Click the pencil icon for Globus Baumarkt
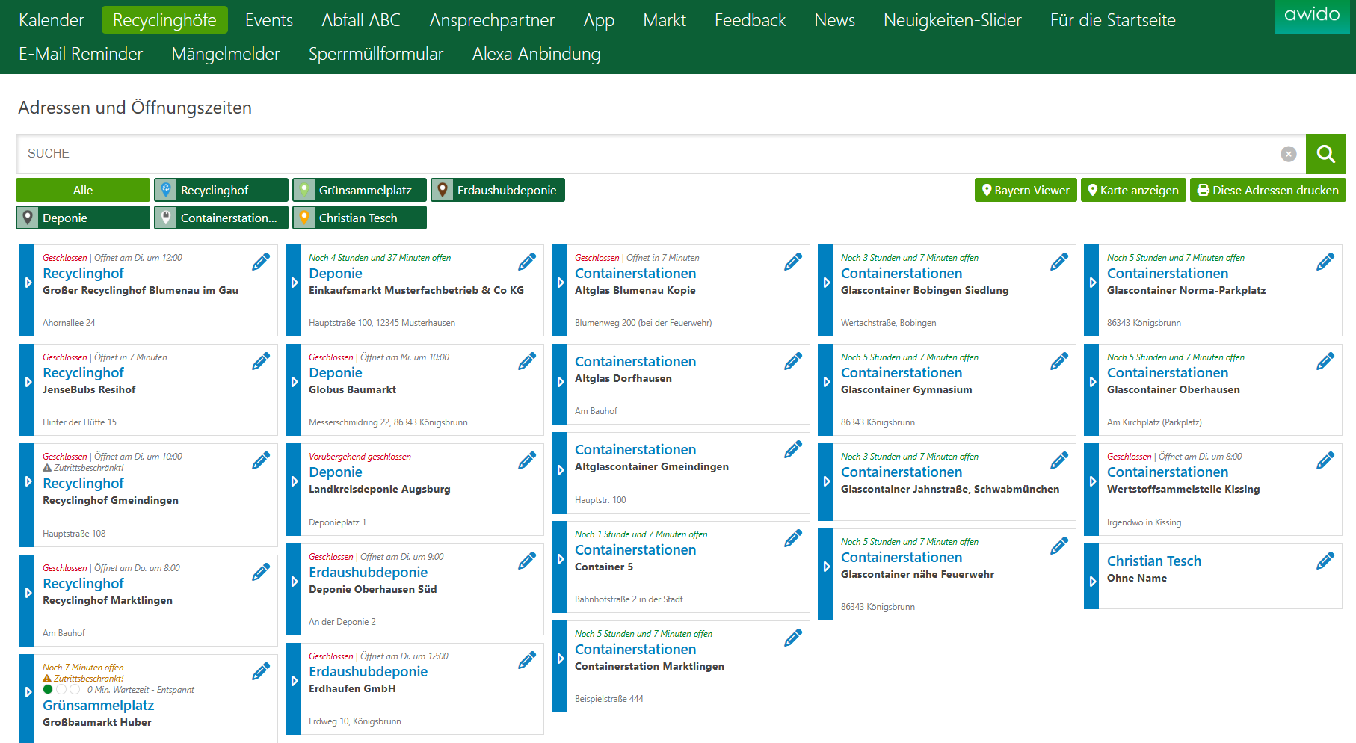 [527, 362]
